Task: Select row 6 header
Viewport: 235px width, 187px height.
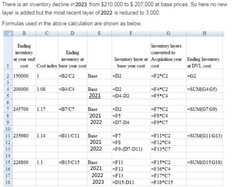Action: [8, 103]
